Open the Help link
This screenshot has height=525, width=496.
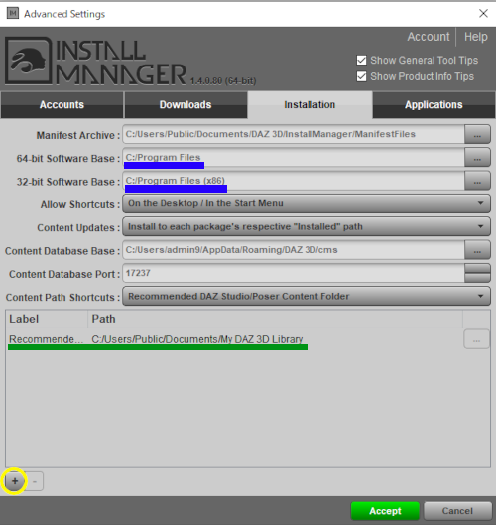click(475, 37)
